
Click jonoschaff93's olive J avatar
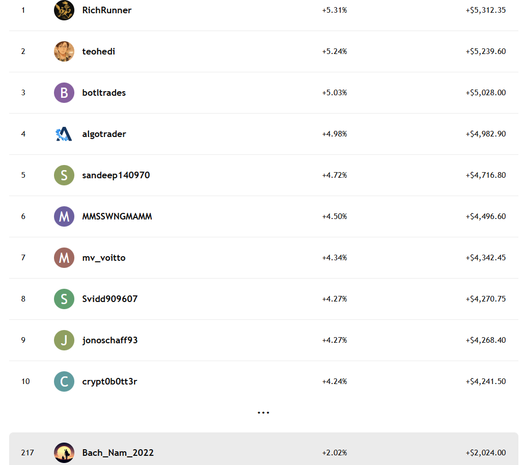tap(64, 340)
